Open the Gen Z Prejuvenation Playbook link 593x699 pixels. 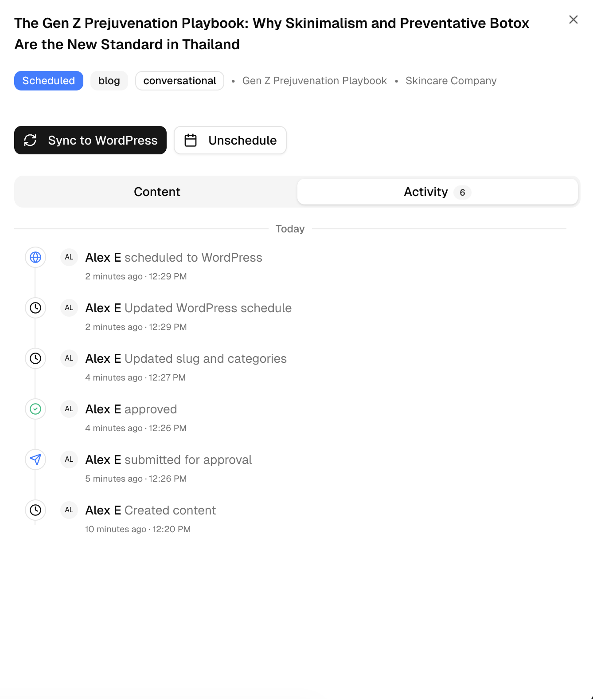tap(314, 81)
